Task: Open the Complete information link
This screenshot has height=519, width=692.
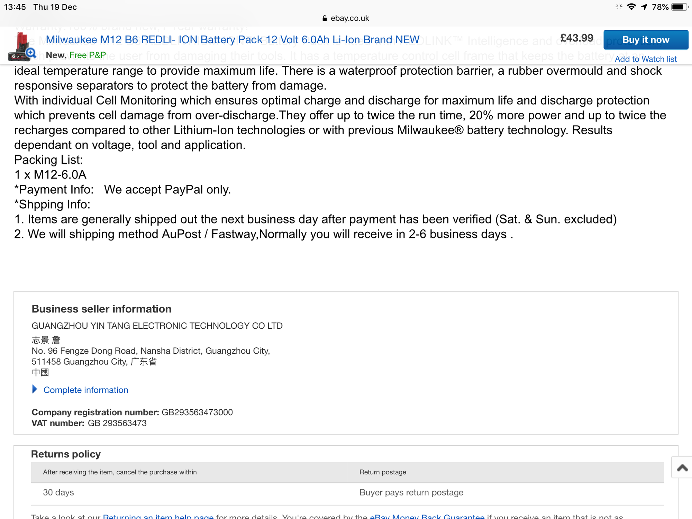Action: pos(86,390)
